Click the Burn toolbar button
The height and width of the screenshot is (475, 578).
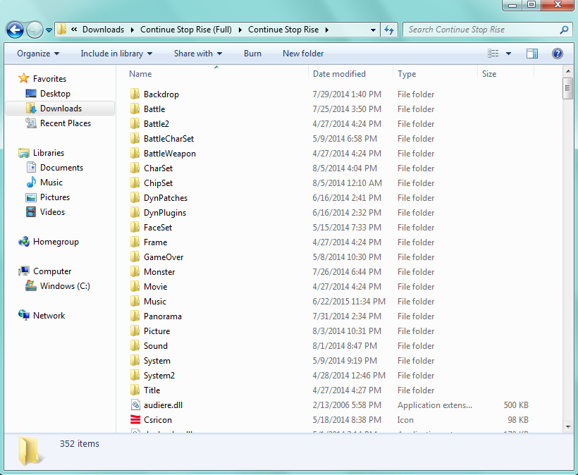click(x=252, y=54)
